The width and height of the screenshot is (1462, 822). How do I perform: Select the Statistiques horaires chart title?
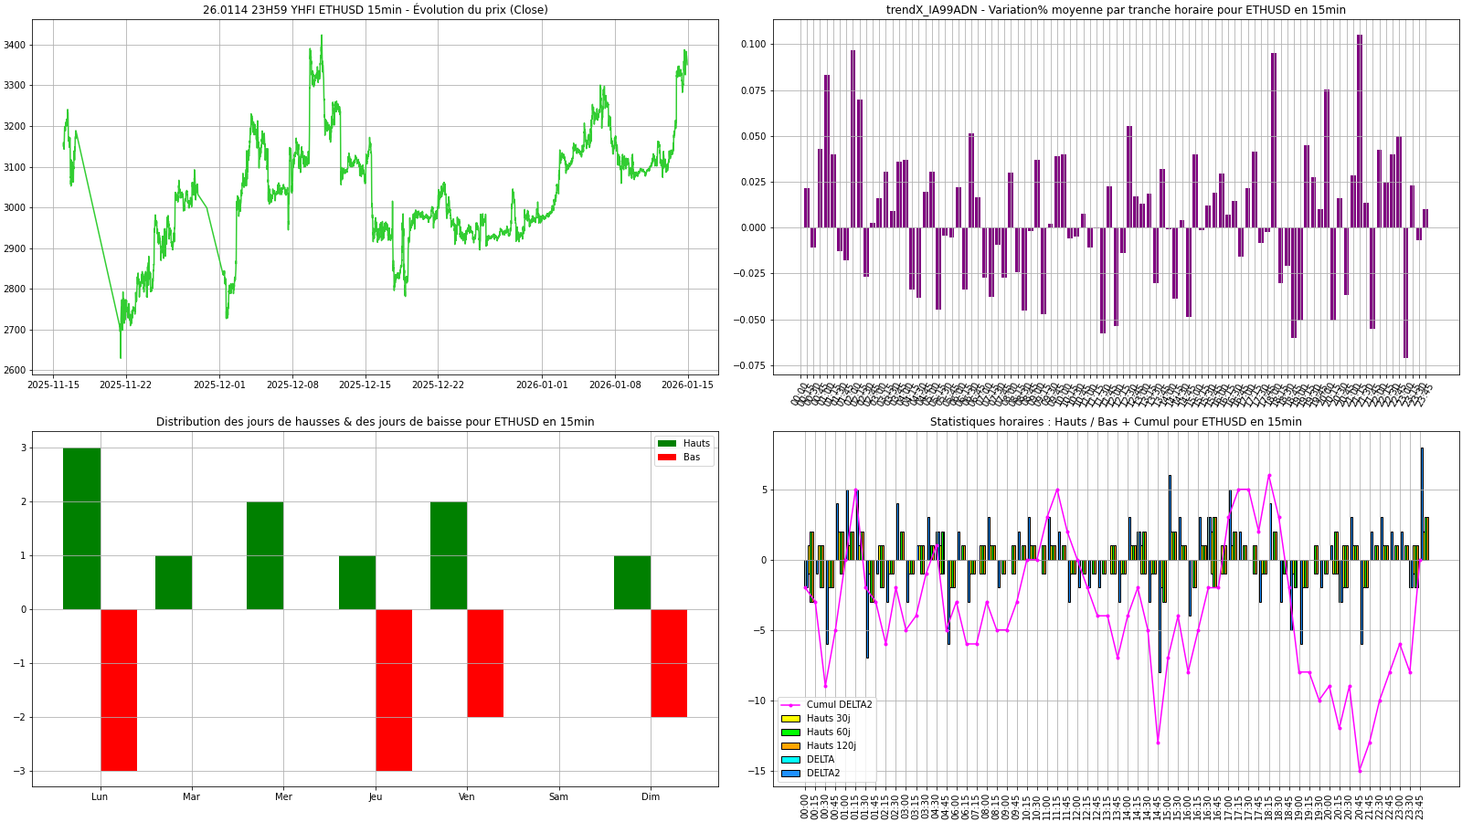pos(1116,422)
